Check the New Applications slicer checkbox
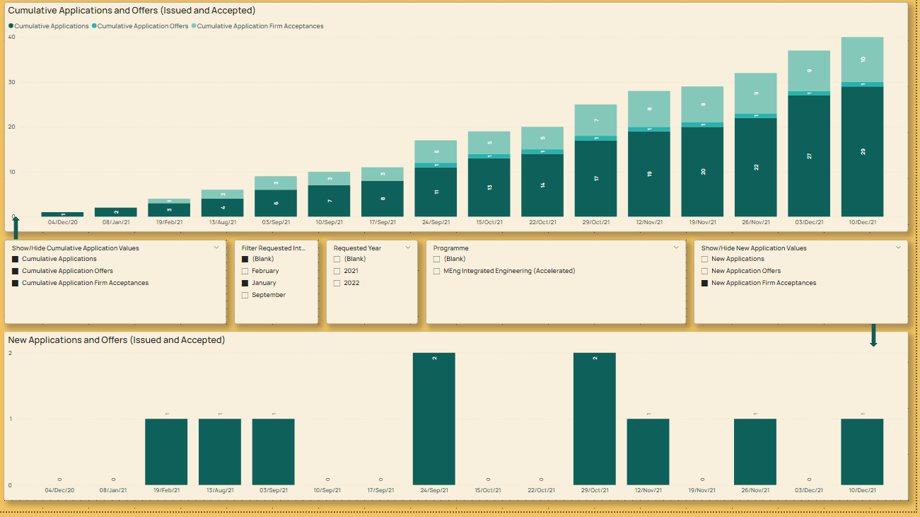 click(x=705, y=260)
